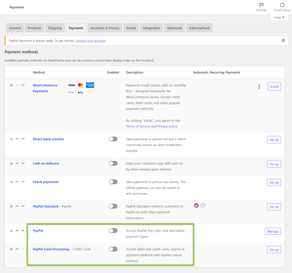Screen dimensions: 292x273
Task: Toggle the Check payments method on
Action: point(113,182)
